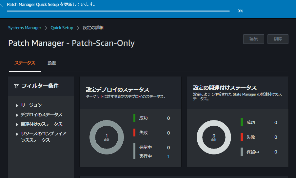Image resolution: width=296 pixels, height=178 pixels.
Task: Click the 設定デプロイのステータス panel title
Action: 117,90
